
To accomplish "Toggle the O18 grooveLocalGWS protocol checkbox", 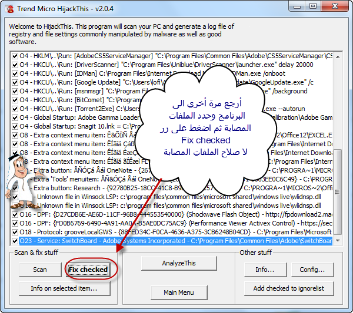I will point(15,232).
